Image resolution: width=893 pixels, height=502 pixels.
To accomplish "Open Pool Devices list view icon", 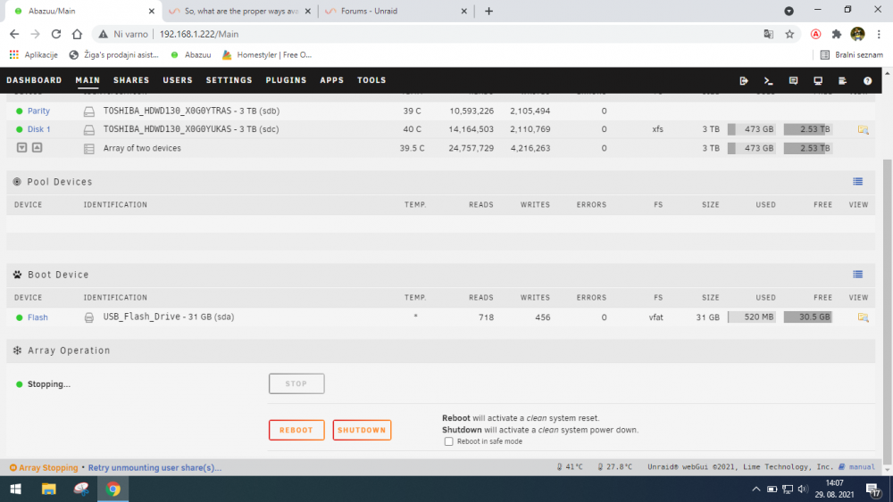I will point(857,181).
